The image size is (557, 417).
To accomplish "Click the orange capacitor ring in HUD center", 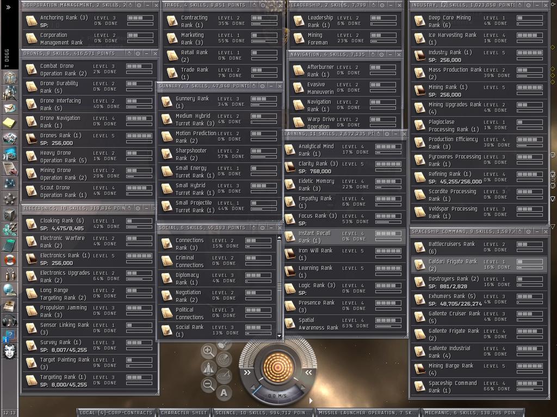I will pos(278,367).
